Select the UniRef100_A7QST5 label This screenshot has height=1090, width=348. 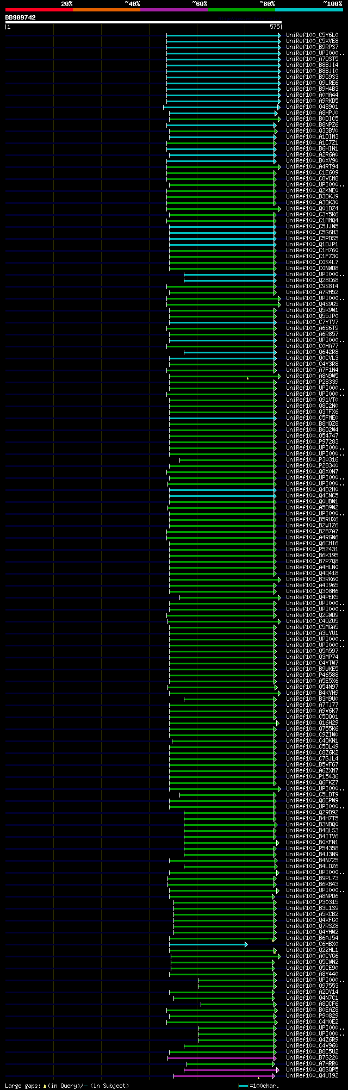(x=312, y=59)
